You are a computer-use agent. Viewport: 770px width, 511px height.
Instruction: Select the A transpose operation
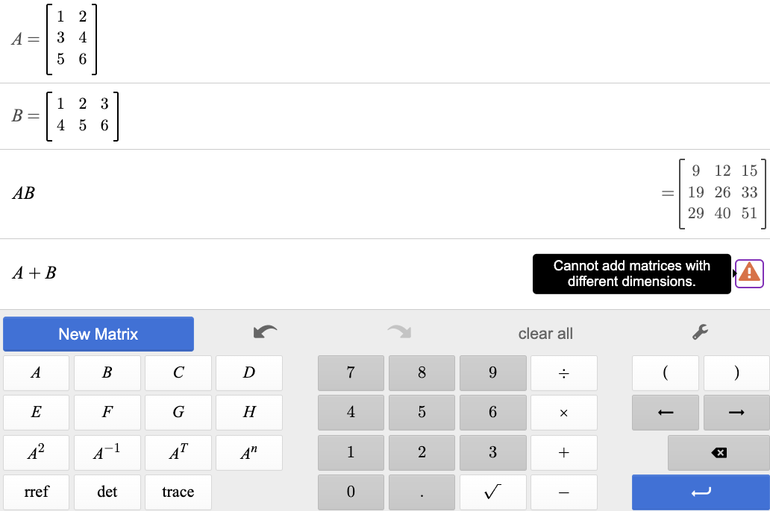[178, 452]
